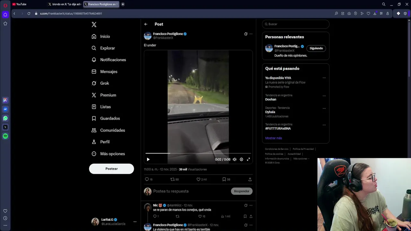Image resolution: width=411 pixels, height=231 pixels.
Task: Reload the page
Action: pyautogui.click(x=29, y=13)
